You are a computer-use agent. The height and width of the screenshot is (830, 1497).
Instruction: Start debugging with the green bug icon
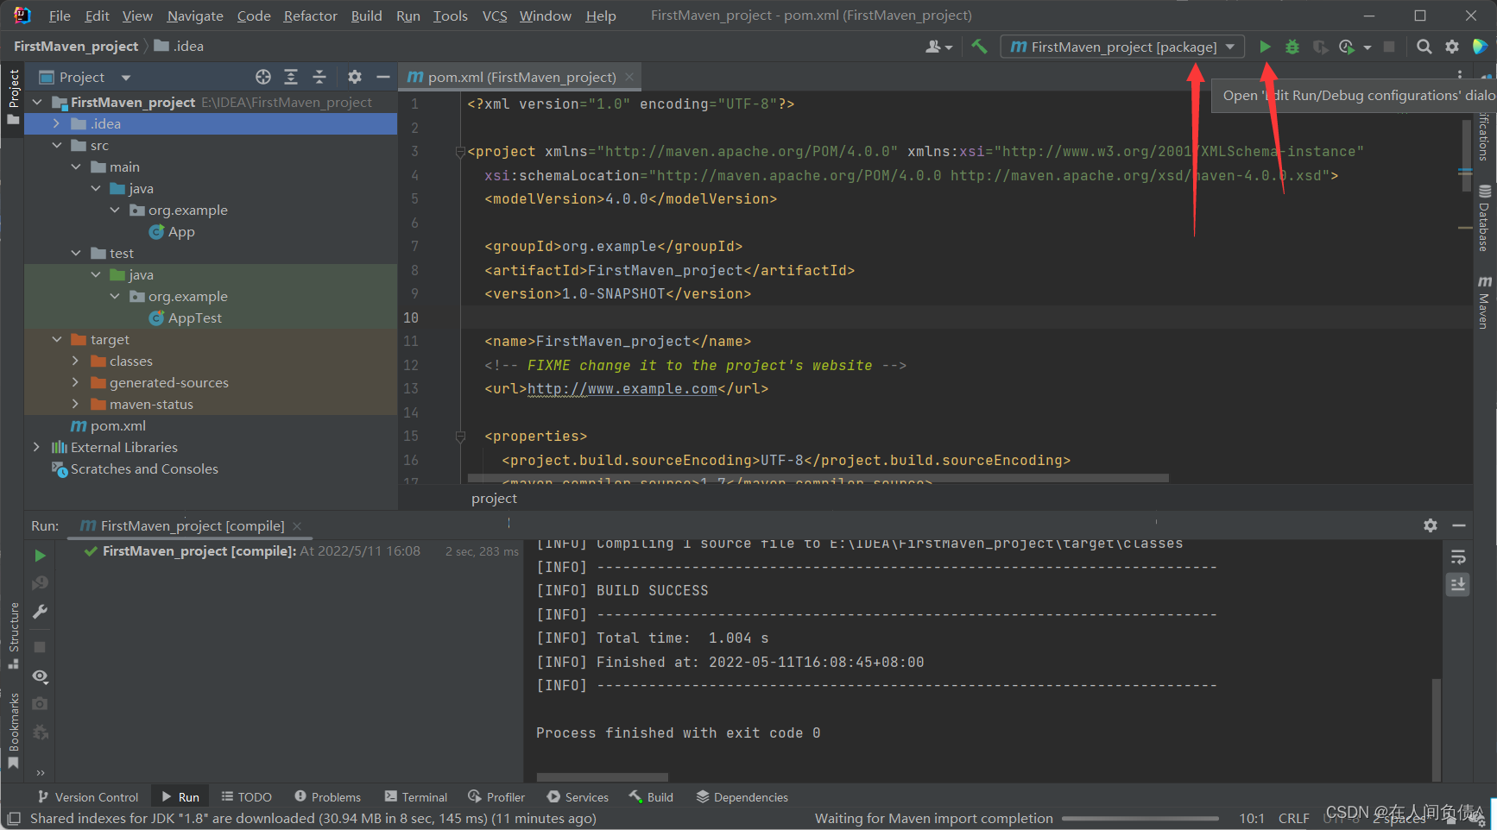[x=1292, y=47]
